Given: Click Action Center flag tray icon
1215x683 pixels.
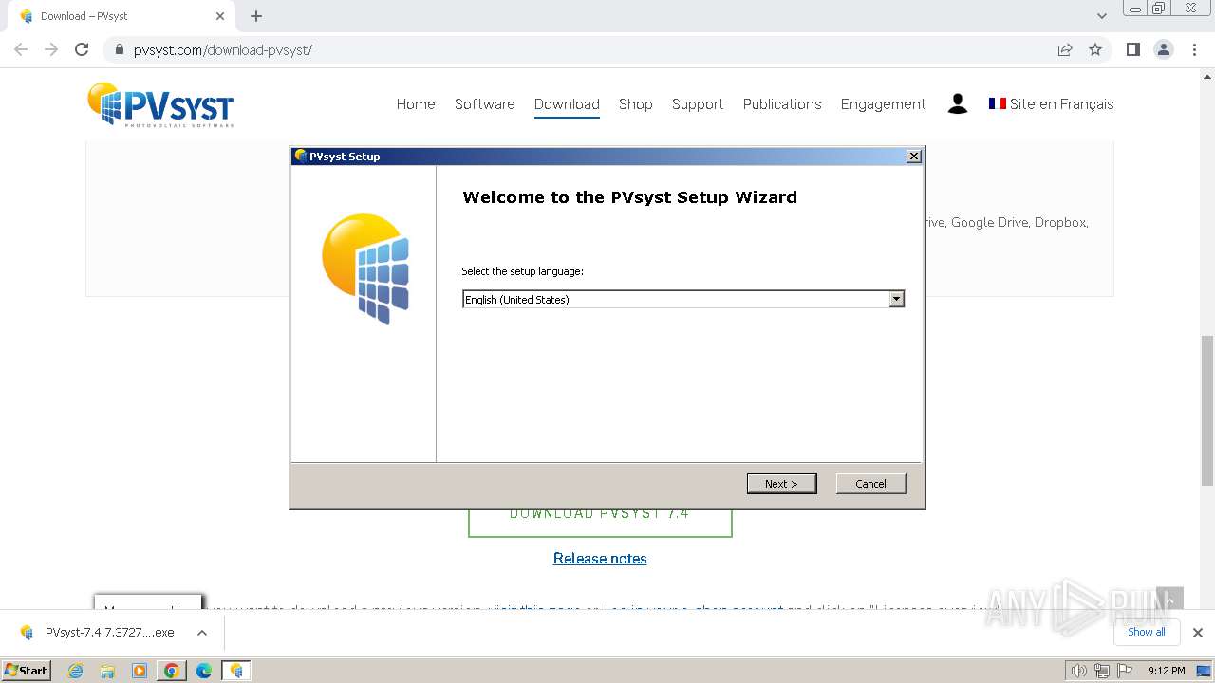Looking at the screenshot, I should tap(1124, 671).
